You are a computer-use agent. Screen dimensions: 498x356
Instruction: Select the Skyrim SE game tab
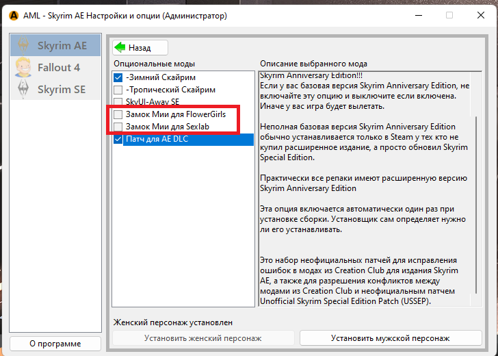pyautogui.click(x=62, y=90)
